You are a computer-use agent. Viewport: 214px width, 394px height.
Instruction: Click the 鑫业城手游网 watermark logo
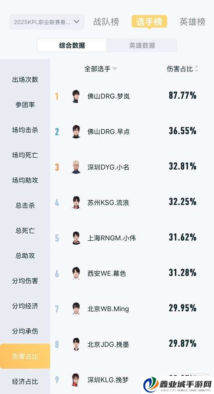tap(177, 385)
